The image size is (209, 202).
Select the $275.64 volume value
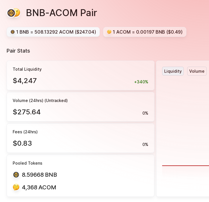[27, 112]
